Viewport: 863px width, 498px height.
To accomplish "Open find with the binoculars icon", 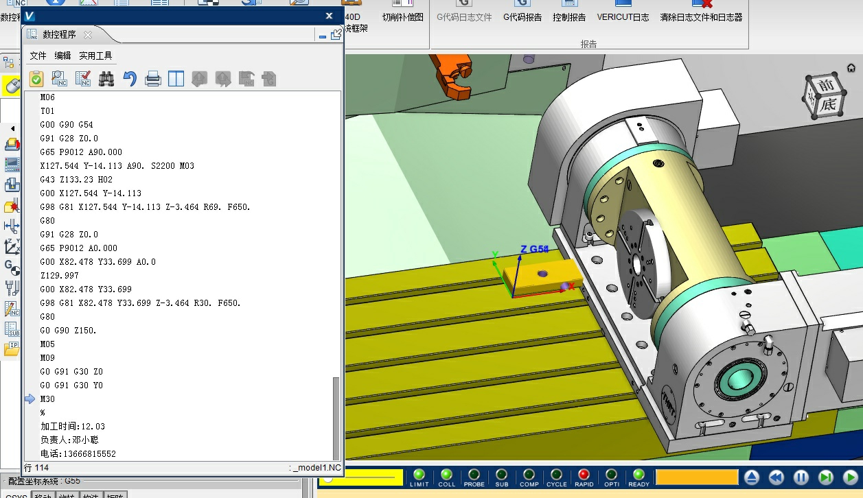I will 106,79.
